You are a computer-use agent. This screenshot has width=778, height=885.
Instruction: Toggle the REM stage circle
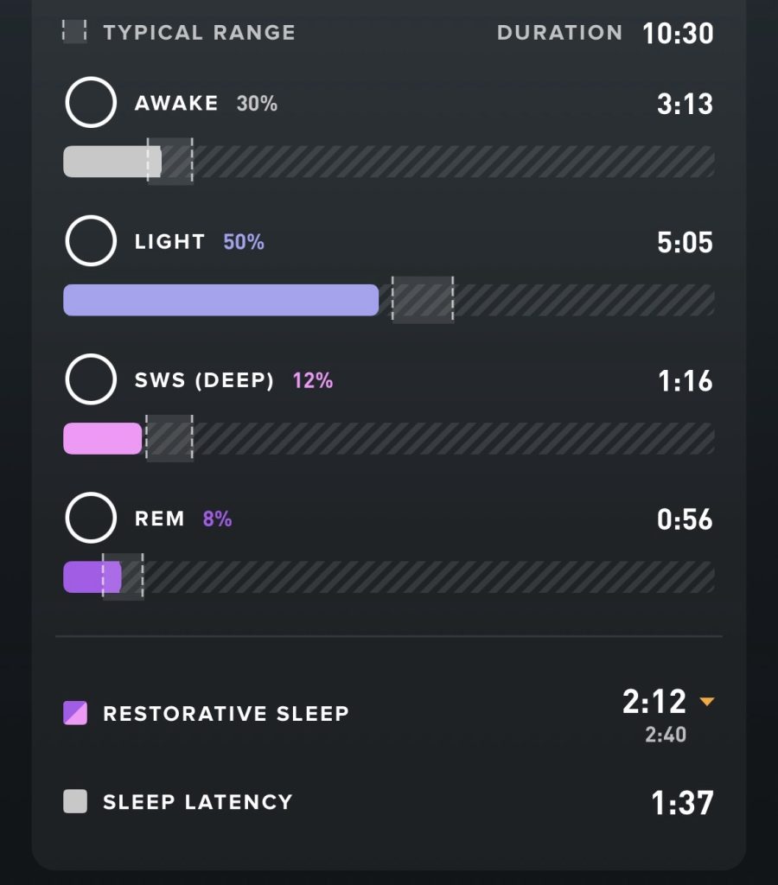[91, 518]
